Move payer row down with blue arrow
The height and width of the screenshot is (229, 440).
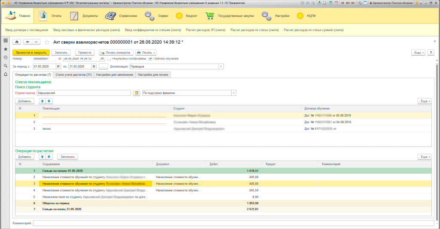click(x=49, y=101)
